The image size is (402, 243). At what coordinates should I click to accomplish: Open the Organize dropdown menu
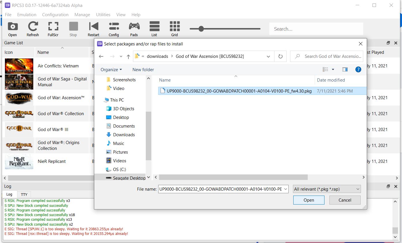tap(111, 70)
